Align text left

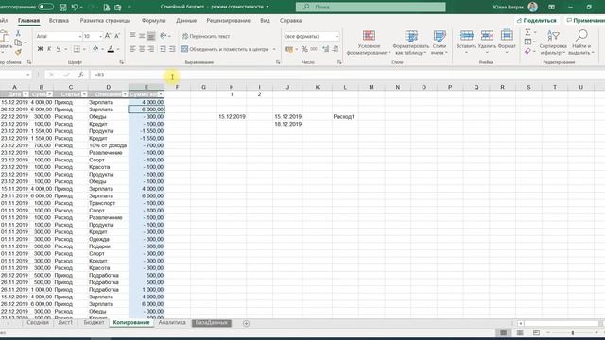click(x=132, y=49)
